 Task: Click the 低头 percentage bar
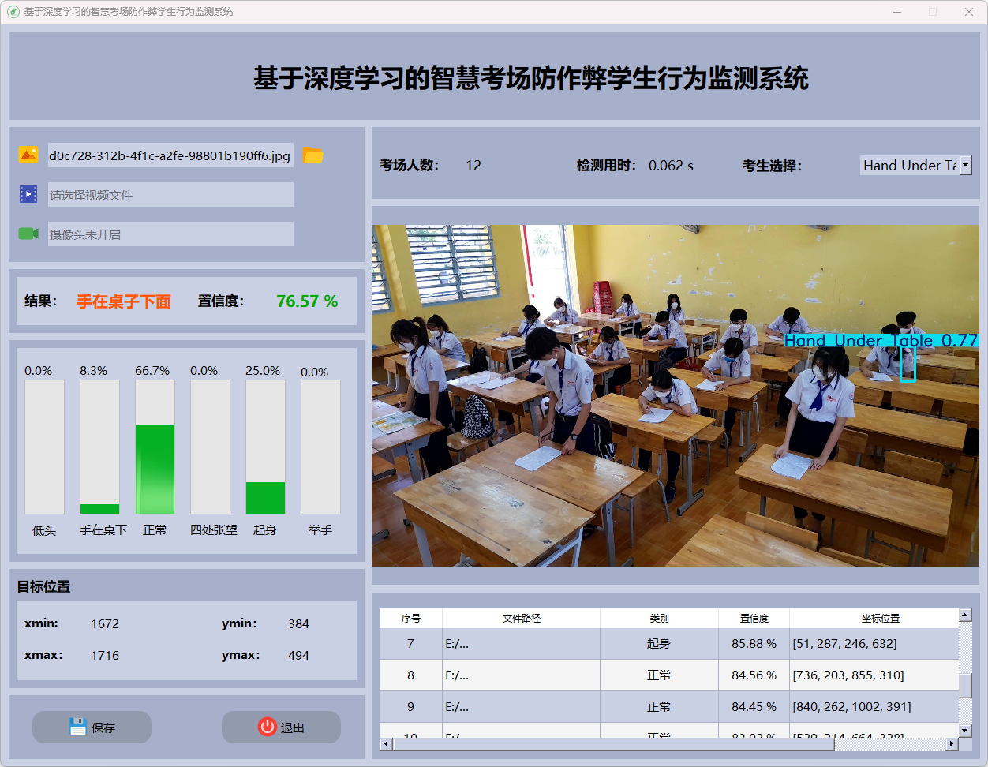click(x=44, y=447)
